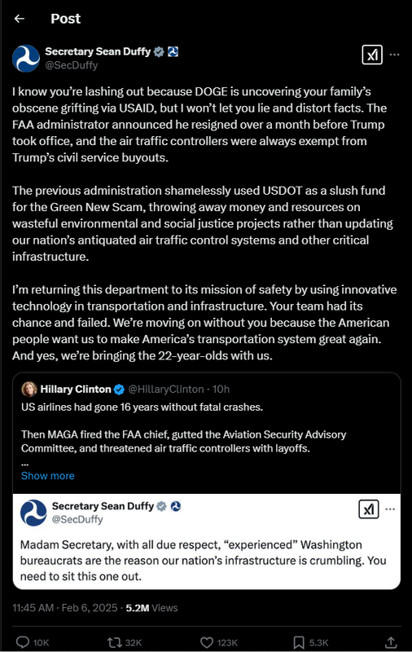Open Hillary Clinton's avatar in quoted post

pos(29,390)
